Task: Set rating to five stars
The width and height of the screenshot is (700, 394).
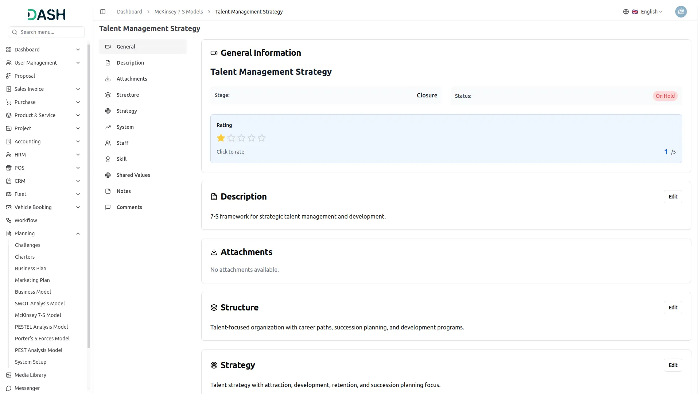Action: pos(262,138)
